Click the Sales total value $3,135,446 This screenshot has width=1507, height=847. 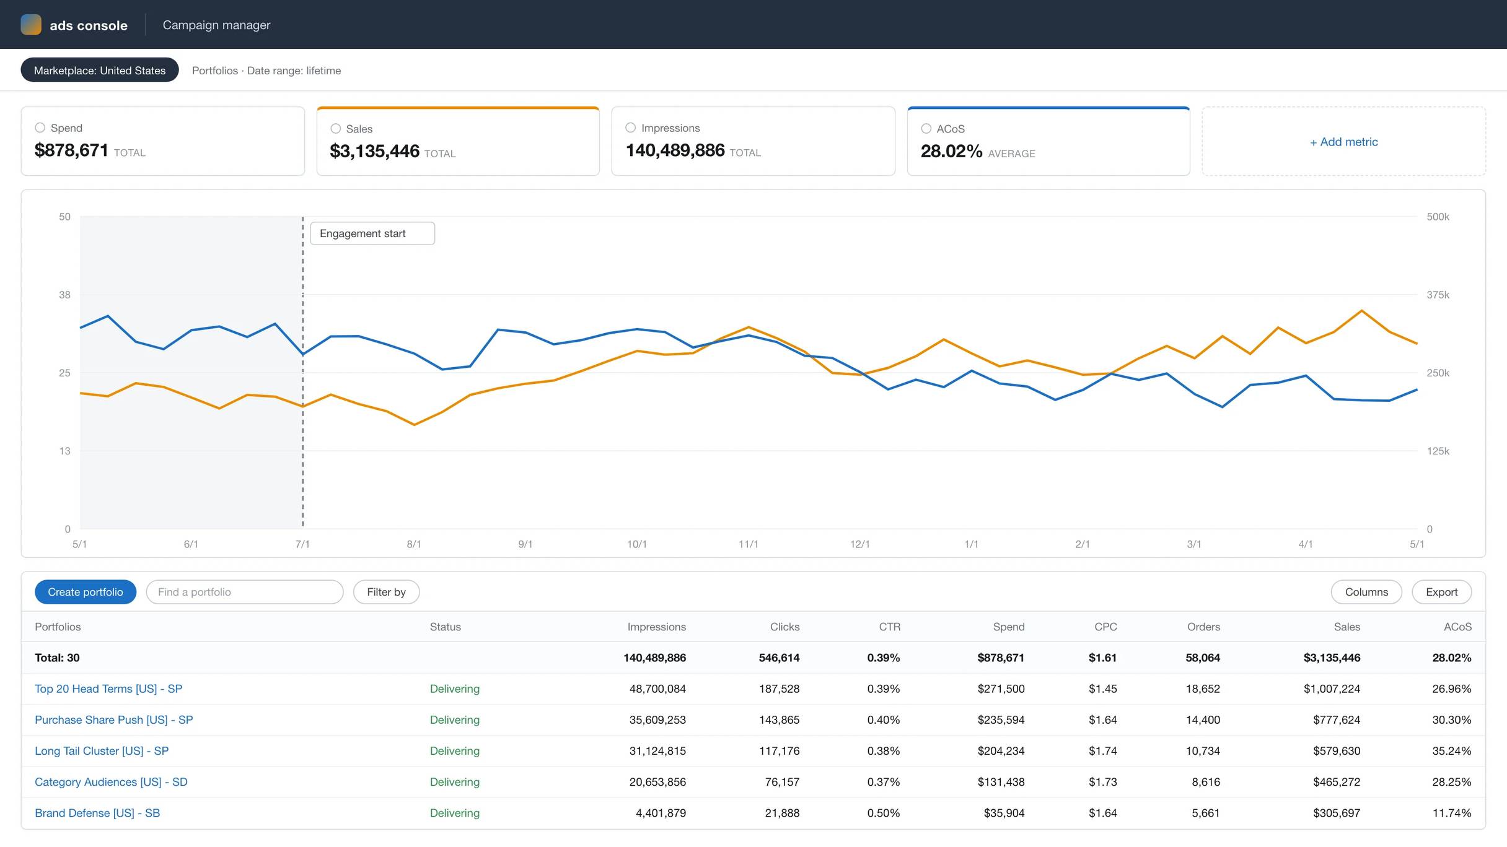click(x=374, y=150)
